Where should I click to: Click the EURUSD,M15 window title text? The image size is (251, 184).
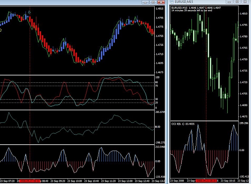coord(184,2)
